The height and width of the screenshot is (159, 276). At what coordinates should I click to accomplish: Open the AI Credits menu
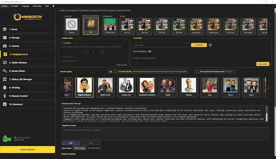(14, 6)
